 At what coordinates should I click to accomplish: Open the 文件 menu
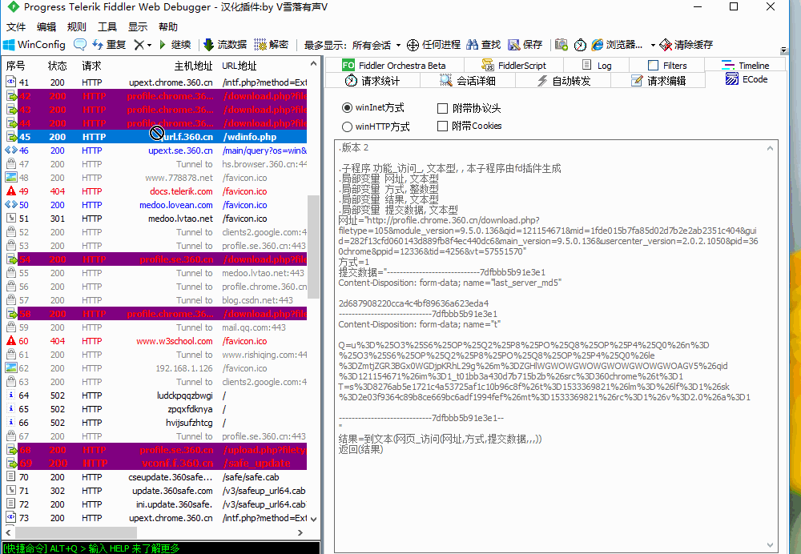pyautogui.click(x=16, y=27)
